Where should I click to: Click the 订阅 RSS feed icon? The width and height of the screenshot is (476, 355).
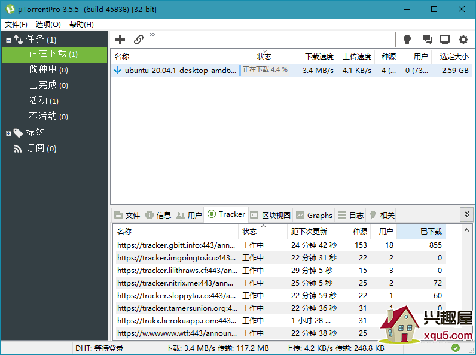click(18, 148)
